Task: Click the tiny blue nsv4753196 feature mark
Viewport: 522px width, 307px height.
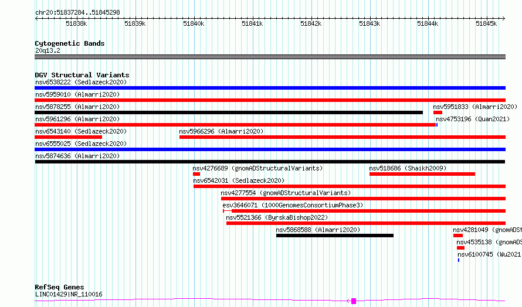Action: coord(437,125)
